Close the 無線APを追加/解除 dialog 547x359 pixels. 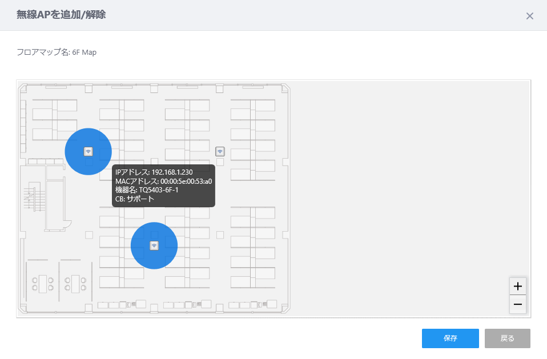pyautogui.click(x=529, y=16)
